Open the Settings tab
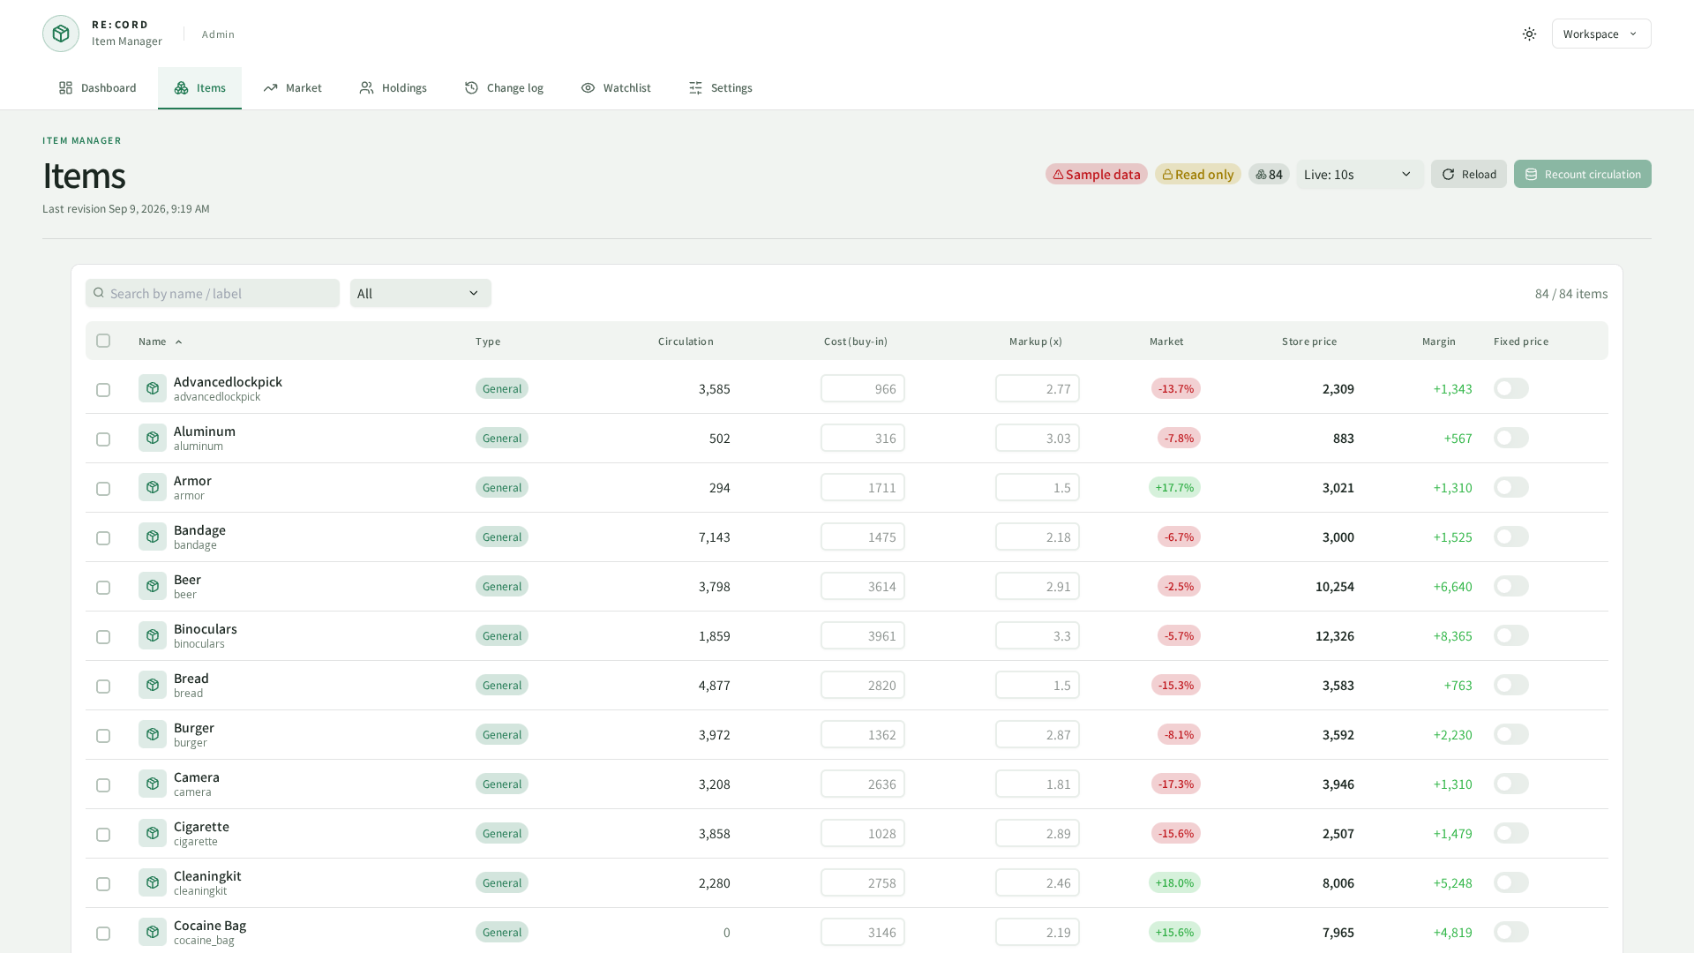The width and height of the screenshot is (1694, 953). (x=720, y=87)
